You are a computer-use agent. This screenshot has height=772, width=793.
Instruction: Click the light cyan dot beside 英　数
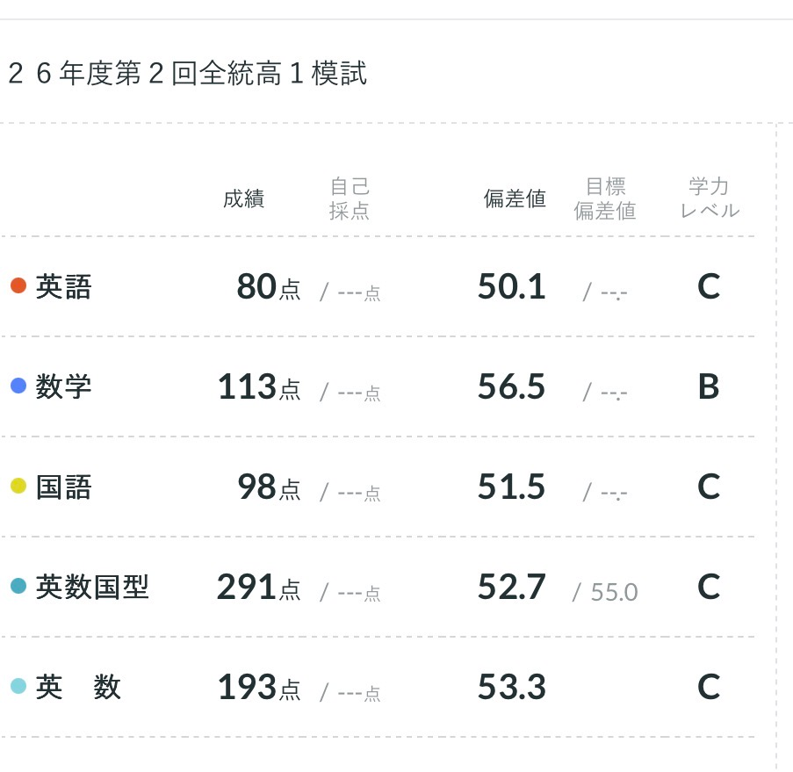pyautogui.click(x=18, y=686)
